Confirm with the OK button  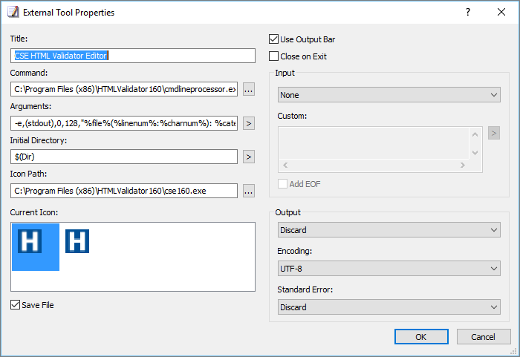(421, 337)
